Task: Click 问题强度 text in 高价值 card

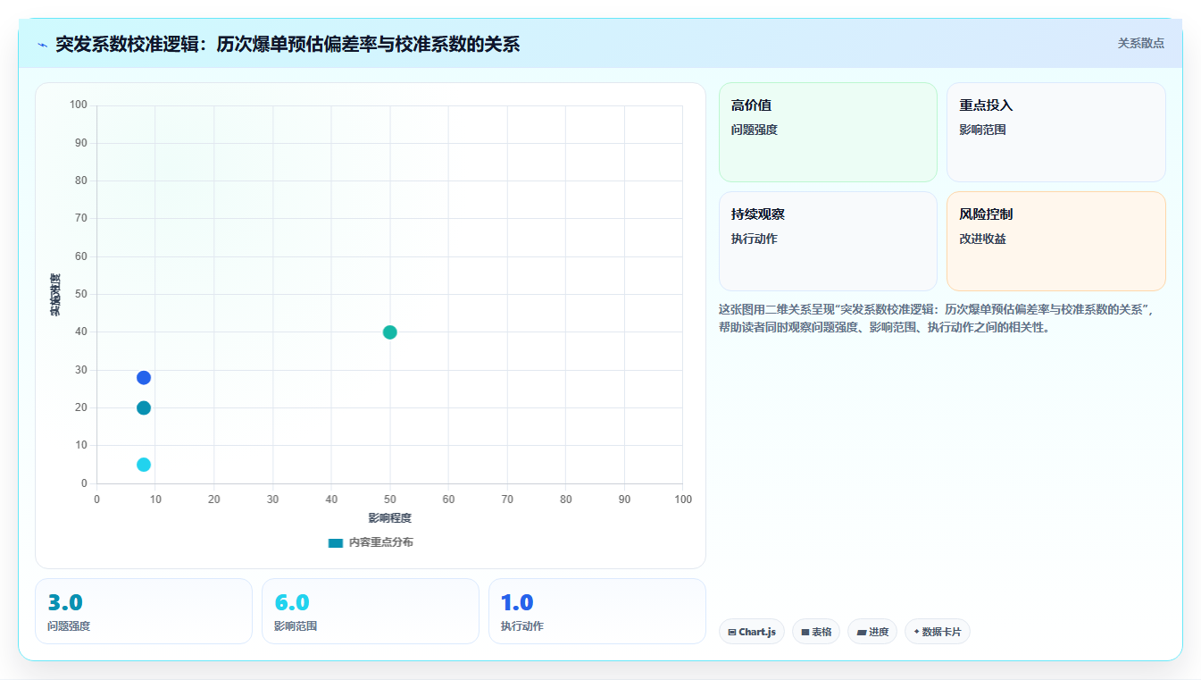Action: click(755, 130)
